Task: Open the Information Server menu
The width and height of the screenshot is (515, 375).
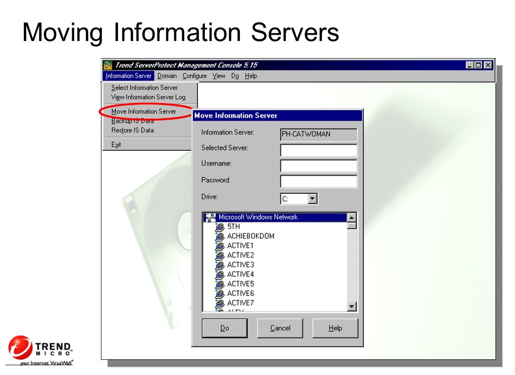Action: [128, 76]
